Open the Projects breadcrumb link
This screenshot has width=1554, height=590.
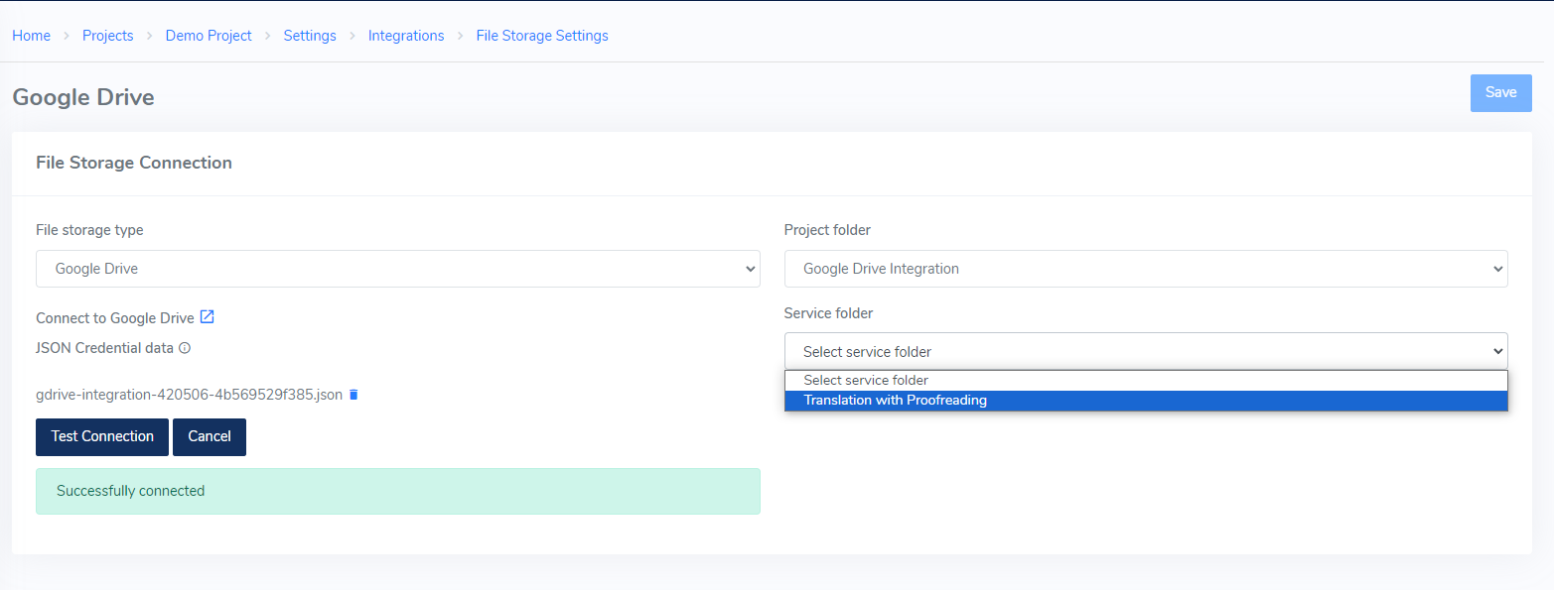(x=107, y=36)
